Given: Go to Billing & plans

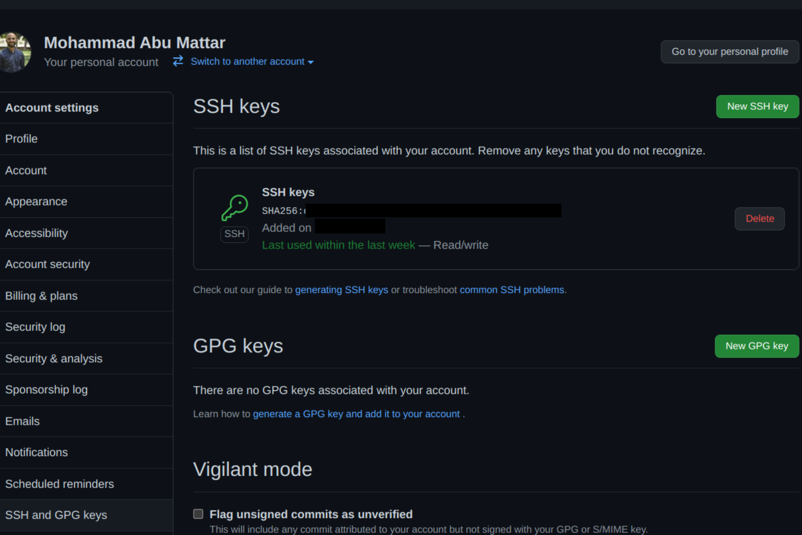Looking at the screenshot, I should click(41, 295).
